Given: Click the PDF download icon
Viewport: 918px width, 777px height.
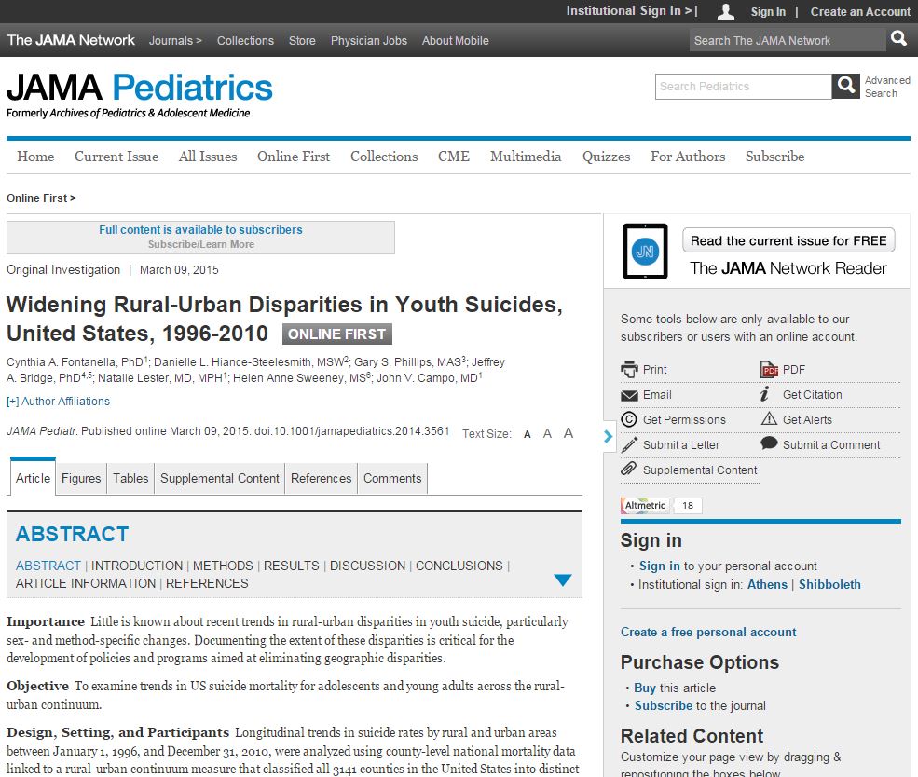Looking at the screenshot, I should [769, 370].
